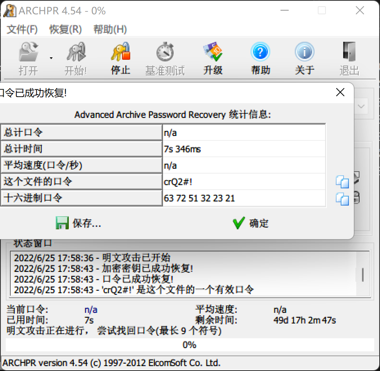The width and height of the screenshot is (380, 371).
Task: Click the log line mentioning 有效口令
Action: (134, 290)
